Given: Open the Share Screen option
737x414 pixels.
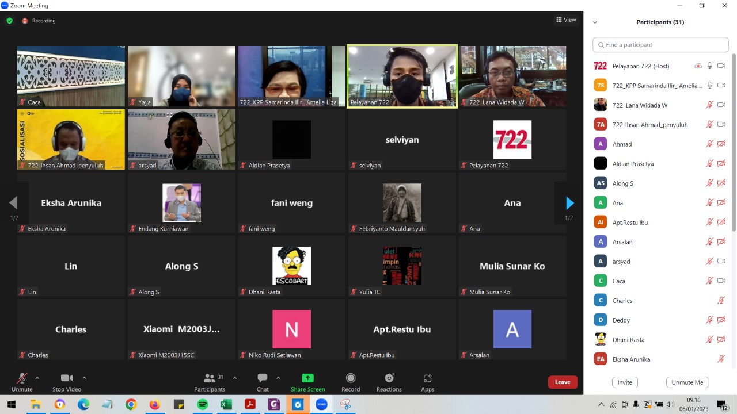Looking at the screenshot, I should (x=307, y=378).
